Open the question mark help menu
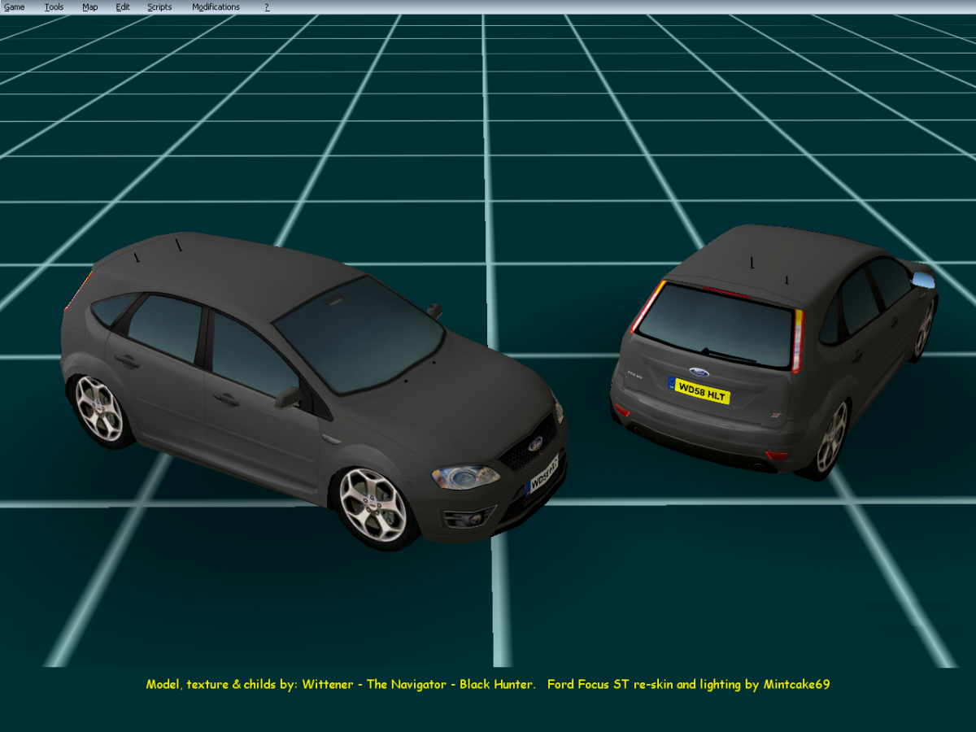Image resolution: width=976 pixels, height=732 pixels. 267,7
